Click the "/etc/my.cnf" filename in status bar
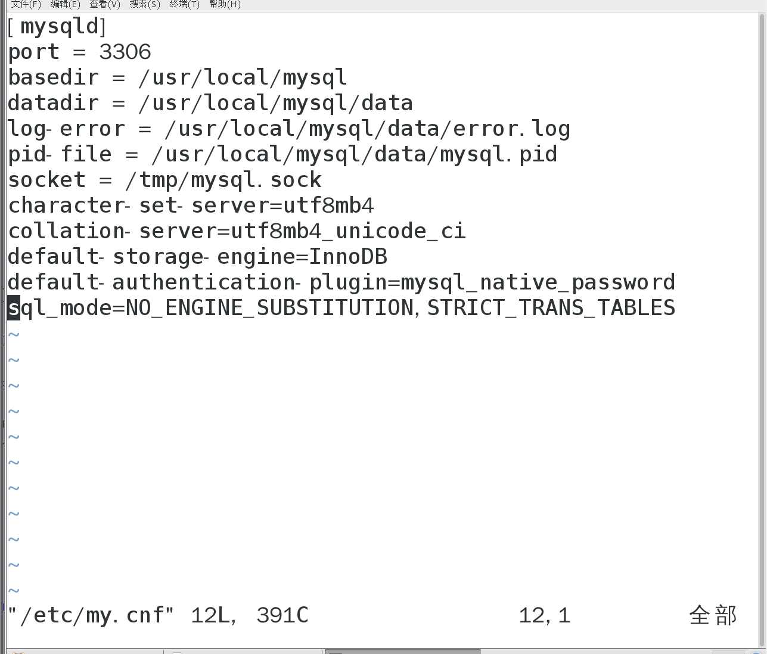The image size is (767, 654). pos(88,615)
